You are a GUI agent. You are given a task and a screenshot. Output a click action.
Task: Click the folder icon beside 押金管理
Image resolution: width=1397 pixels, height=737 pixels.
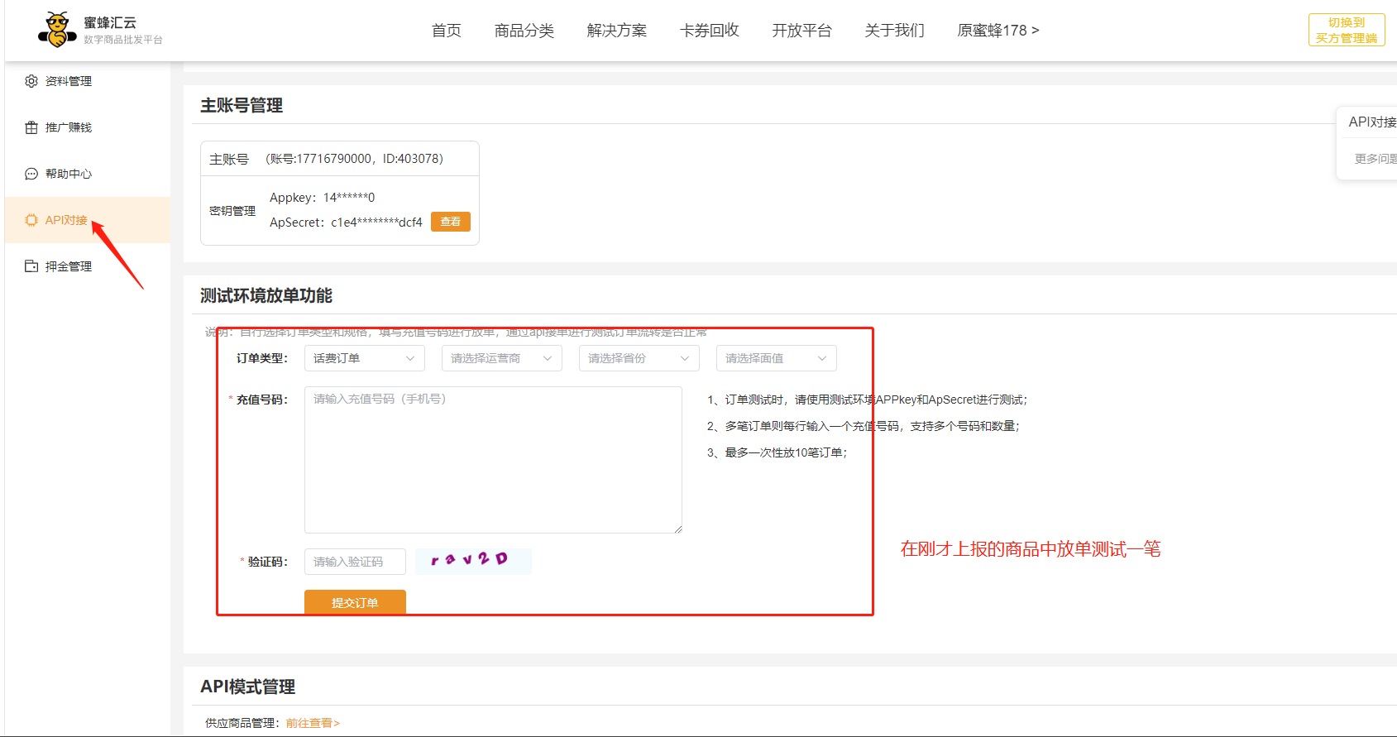(x=31, y=266)
